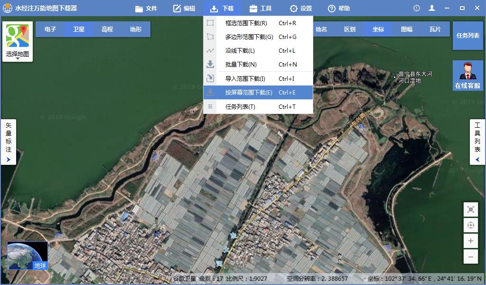Zoom in using the plus icon
Viewport: 486px width, 285px height.
470,241
